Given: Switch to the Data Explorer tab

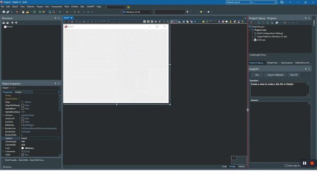Looking at the screenshot, I should click(287, 63).
